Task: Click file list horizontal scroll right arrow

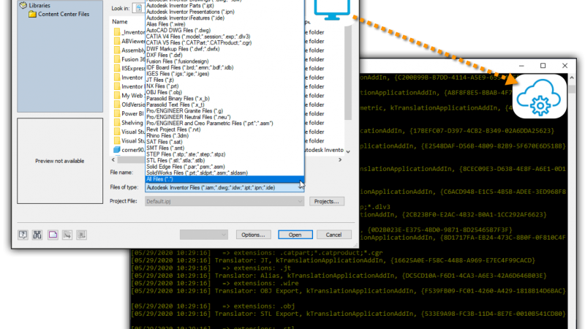Action: click(x=340, y=159)
